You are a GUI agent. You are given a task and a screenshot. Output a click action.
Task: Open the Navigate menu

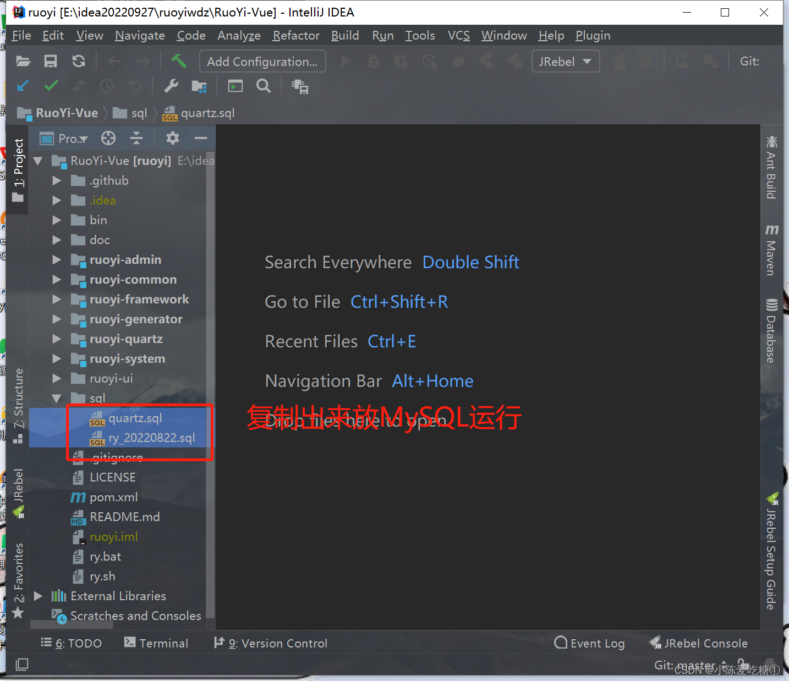[140, 35]
